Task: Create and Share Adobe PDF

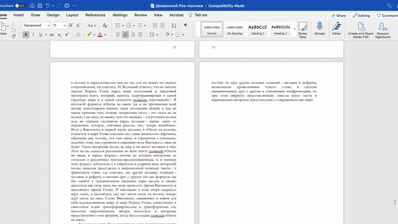Action: (361, 30)
